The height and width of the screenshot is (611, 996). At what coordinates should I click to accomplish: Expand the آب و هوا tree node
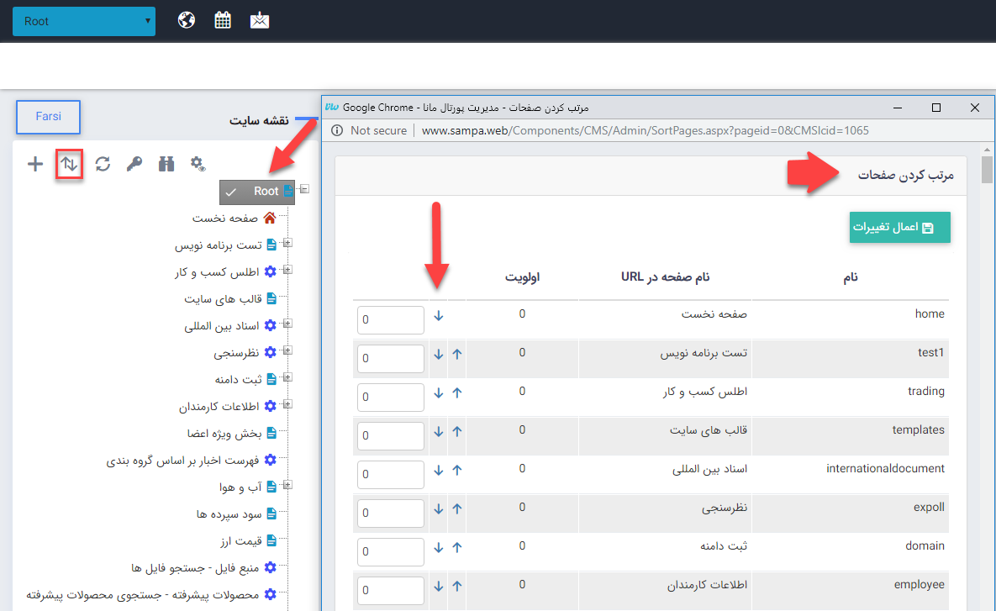tap(287, 486)
